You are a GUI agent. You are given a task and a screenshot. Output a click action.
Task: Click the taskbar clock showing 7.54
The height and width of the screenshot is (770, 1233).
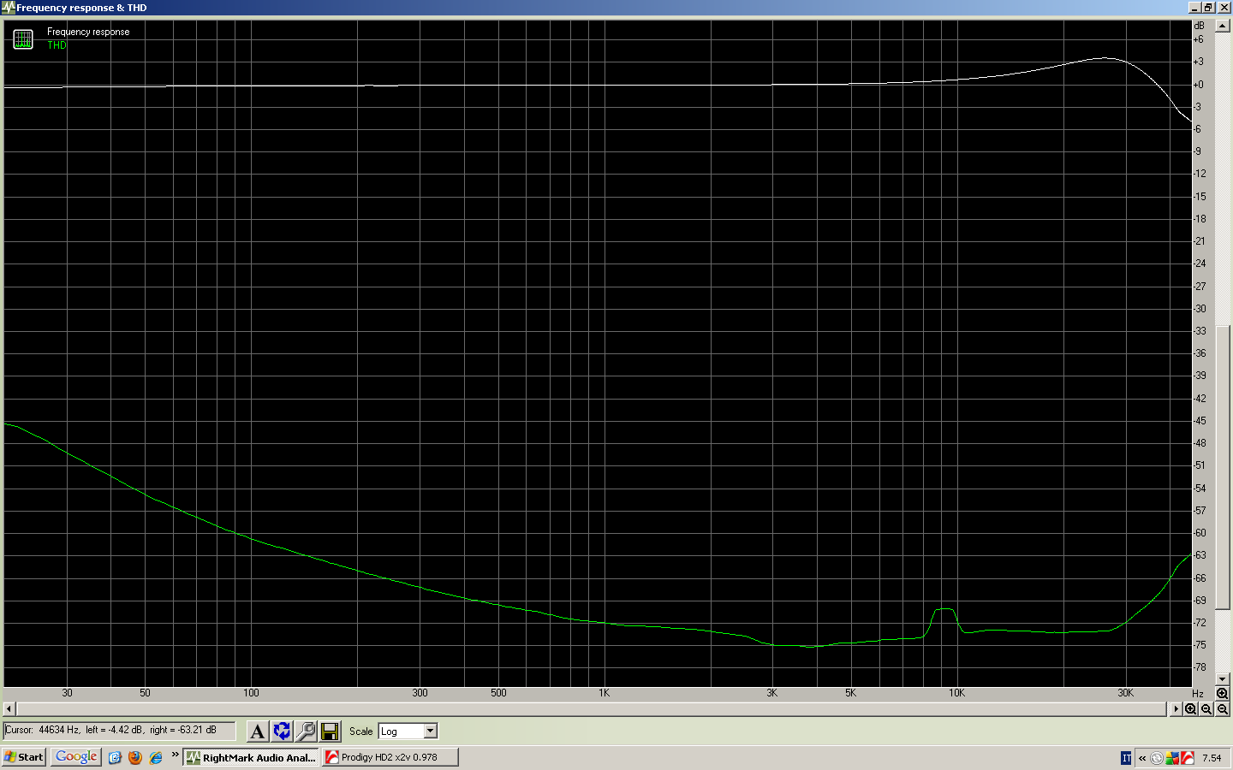point(1212,758)
